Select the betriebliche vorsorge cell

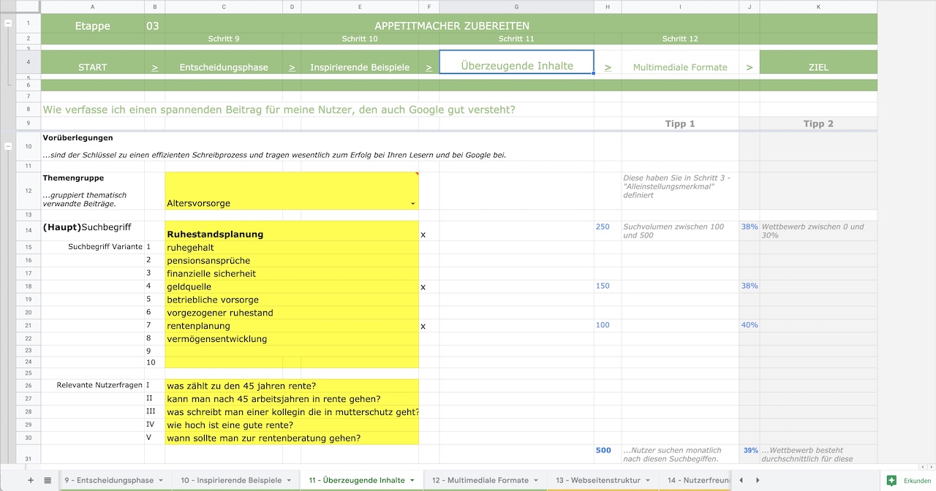(292, 300)
